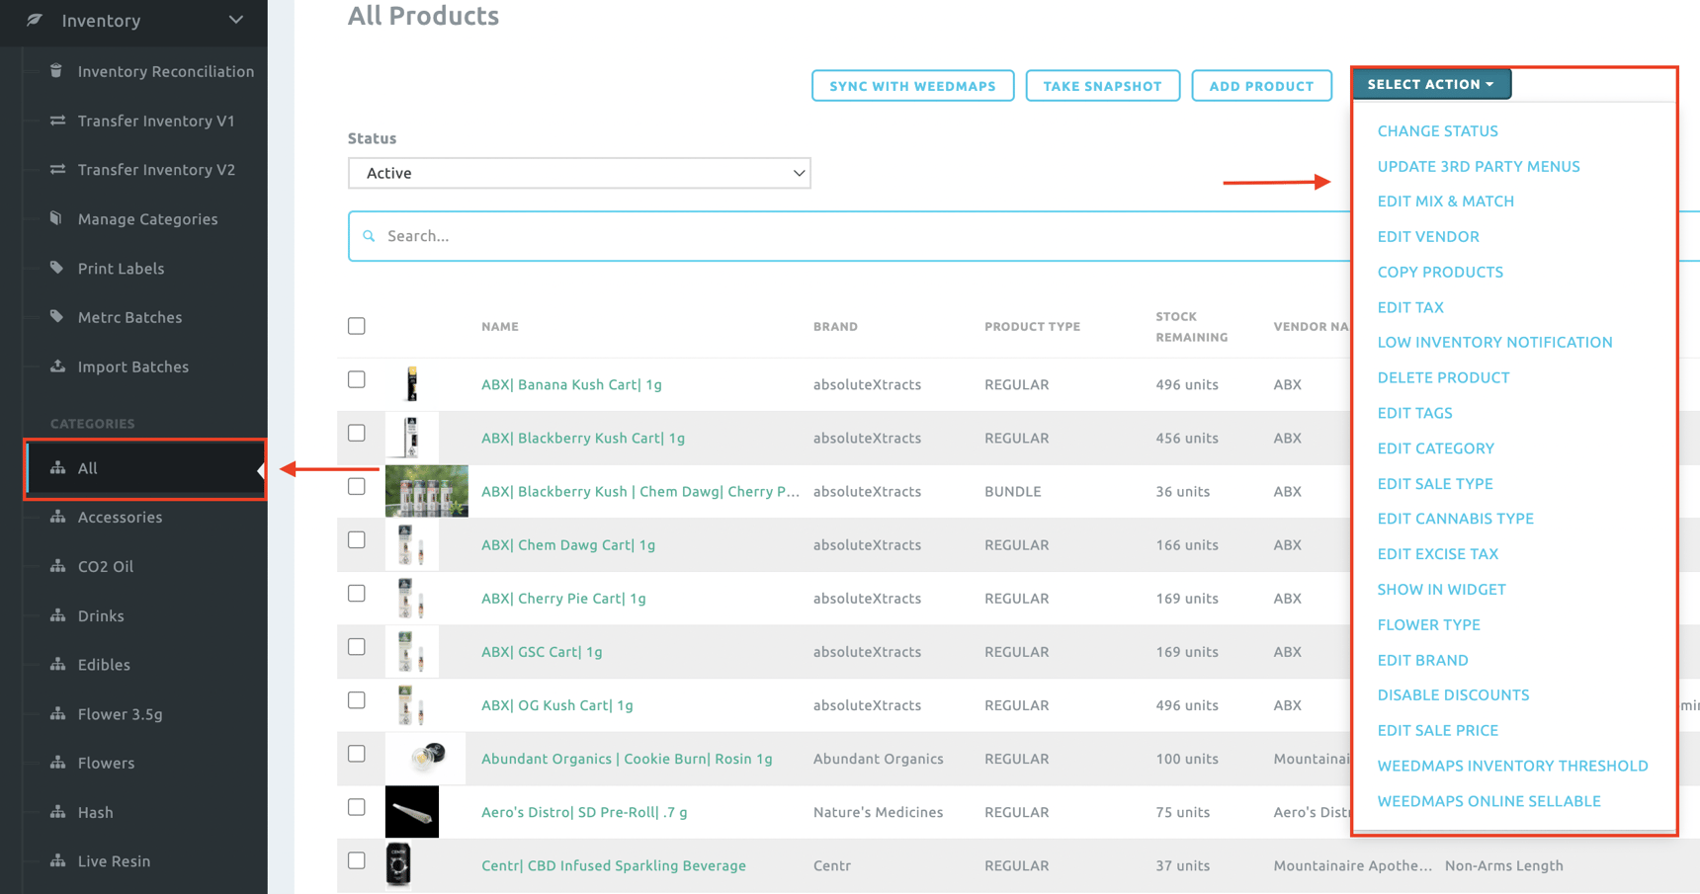Collapse the Inventory sidebar section
This screenshot has height=894, width=1700.
pyautogui.click(x=235, y=18)
